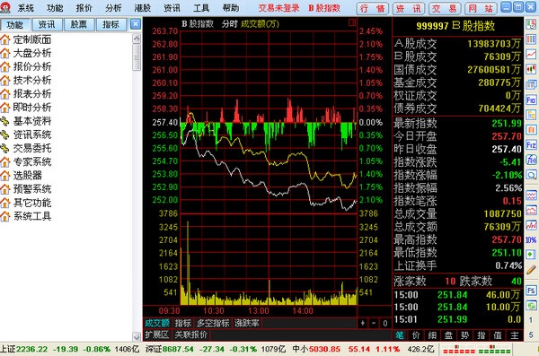
Task: Toggle the small red square at chart top-right
Action: point(351,22)
